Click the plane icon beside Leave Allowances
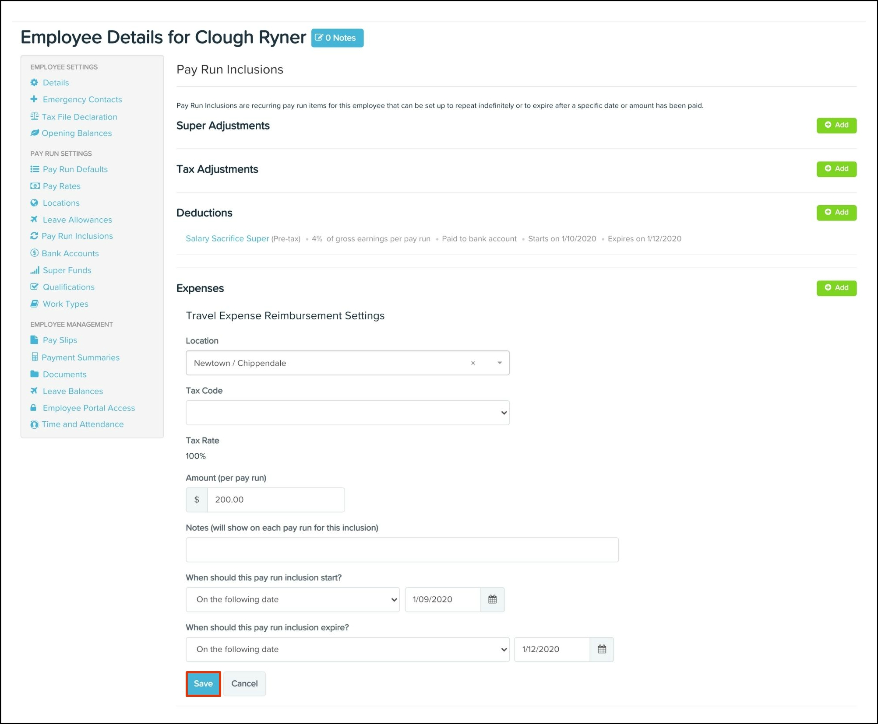This screenshot has height=724, width=878. point(34,220)
